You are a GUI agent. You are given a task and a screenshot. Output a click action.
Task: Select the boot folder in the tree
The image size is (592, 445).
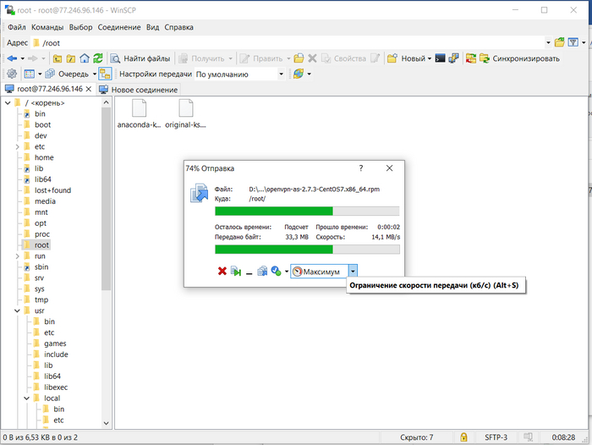tap(42, 124)
